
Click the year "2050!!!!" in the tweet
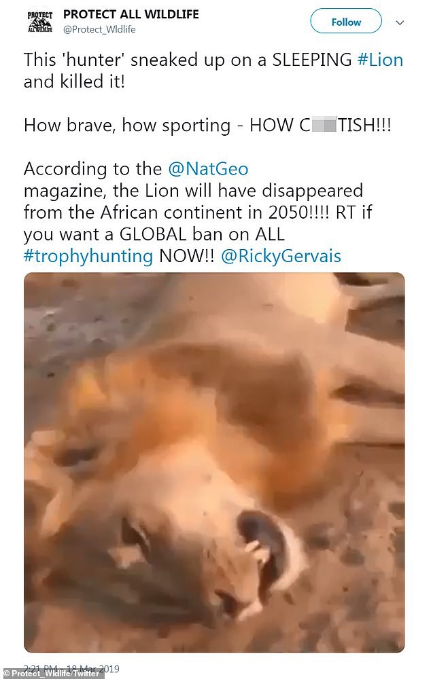coord(298,213)
